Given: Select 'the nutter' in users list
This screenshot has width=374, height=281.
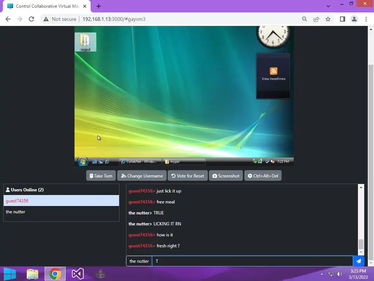Looking at the screenshot, I should tap(61, 212).
